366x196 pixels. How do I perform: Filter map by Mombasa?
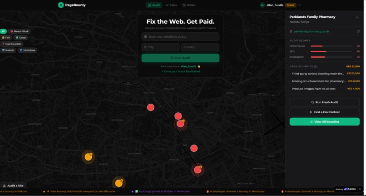(28, 50)
